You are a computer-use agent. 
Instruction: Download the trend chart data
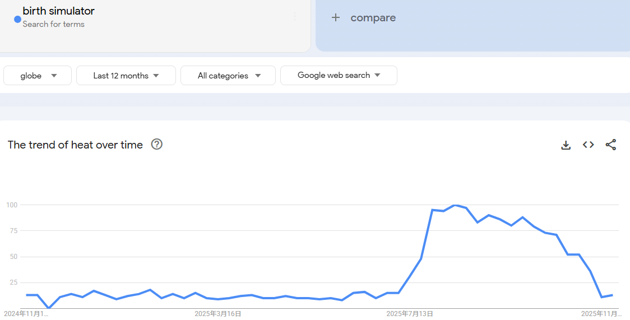566,145
